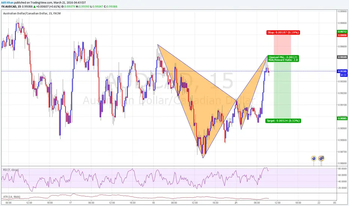The height and width of the screenshot is (206, 349).
Task: Click the O:0.99379 open value in header
Action: (68, 6)
